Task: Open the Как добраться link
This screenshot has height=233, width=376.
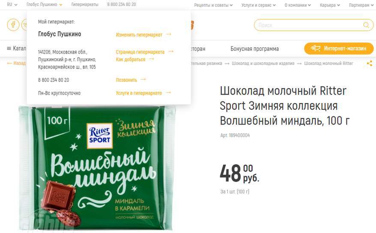Action: click(x=131, y=59)
